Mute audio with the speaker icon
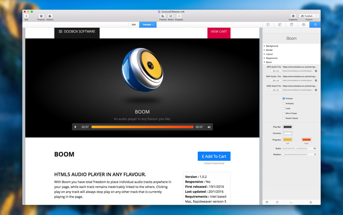 coord(209,127)
